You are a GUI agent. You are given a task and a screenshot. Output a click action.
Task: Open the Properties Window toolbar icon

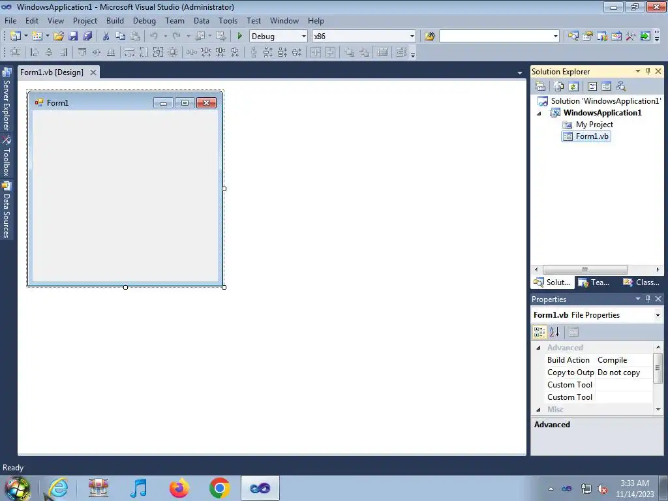pos(588,37)
